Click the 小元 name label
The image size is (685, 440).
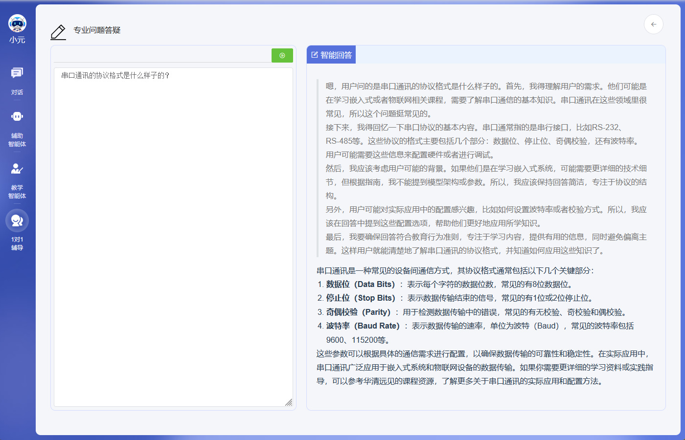point(17,40)
